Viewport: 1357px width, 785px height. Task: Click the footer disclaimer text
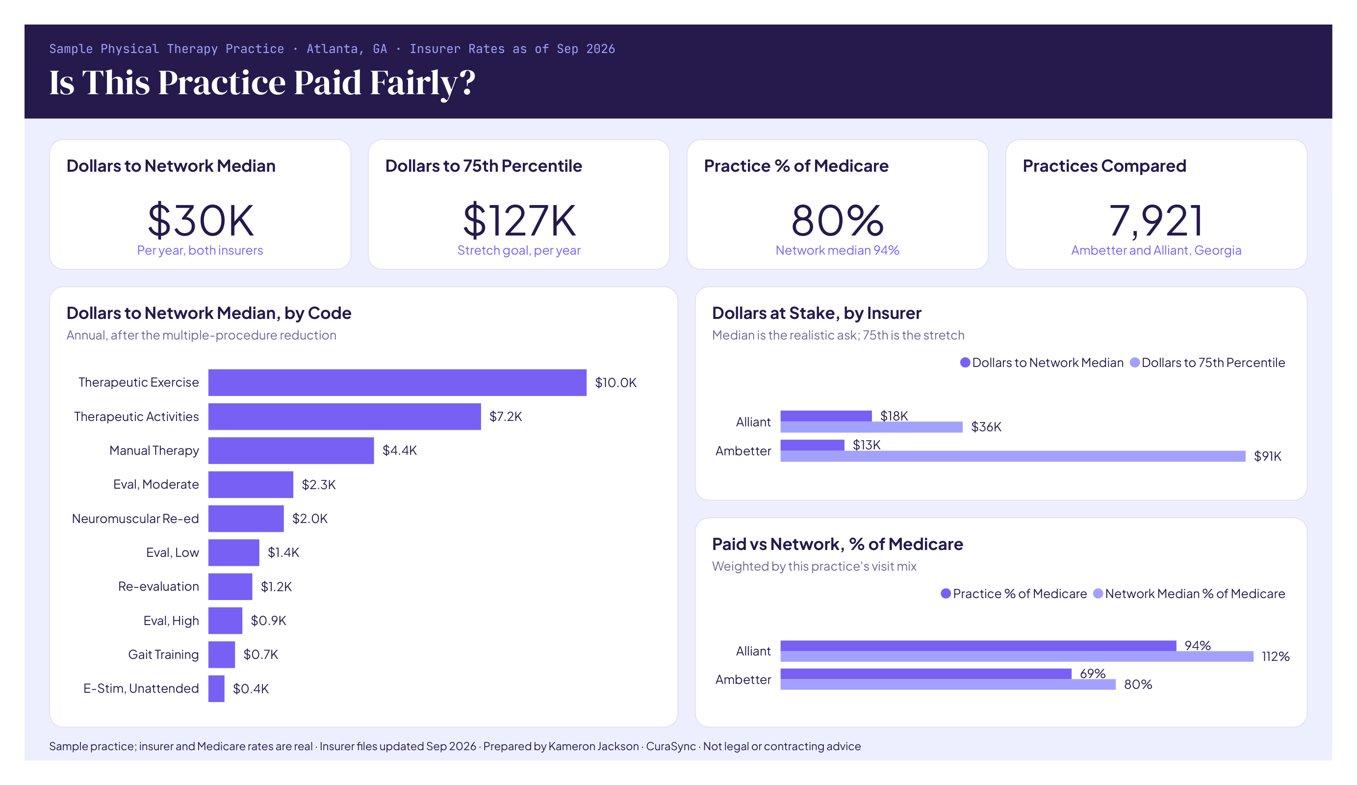click(455, 746)
